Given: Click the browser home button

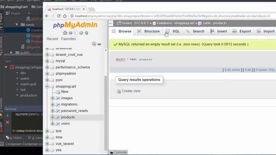Looking at the screenshot, I should click(65, 16).
